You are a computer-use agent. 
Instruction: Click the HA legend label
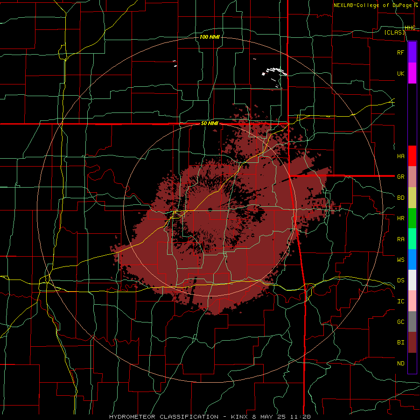coord(400,156)
